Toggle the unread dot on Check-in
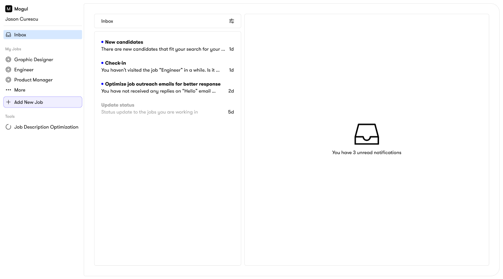Image resolution: width=503 pixels, height=279 pixels. 102,63
